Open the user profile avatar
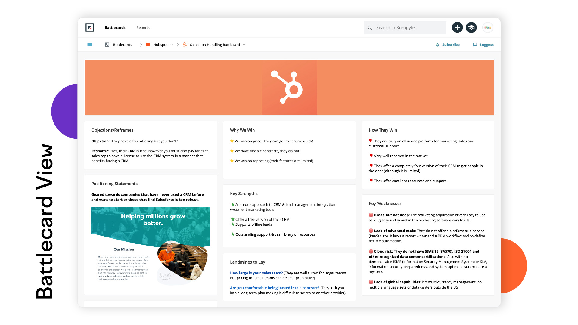The width and height of the screenshot is (578, 325). pyautogui.click(x=488, y=27)
